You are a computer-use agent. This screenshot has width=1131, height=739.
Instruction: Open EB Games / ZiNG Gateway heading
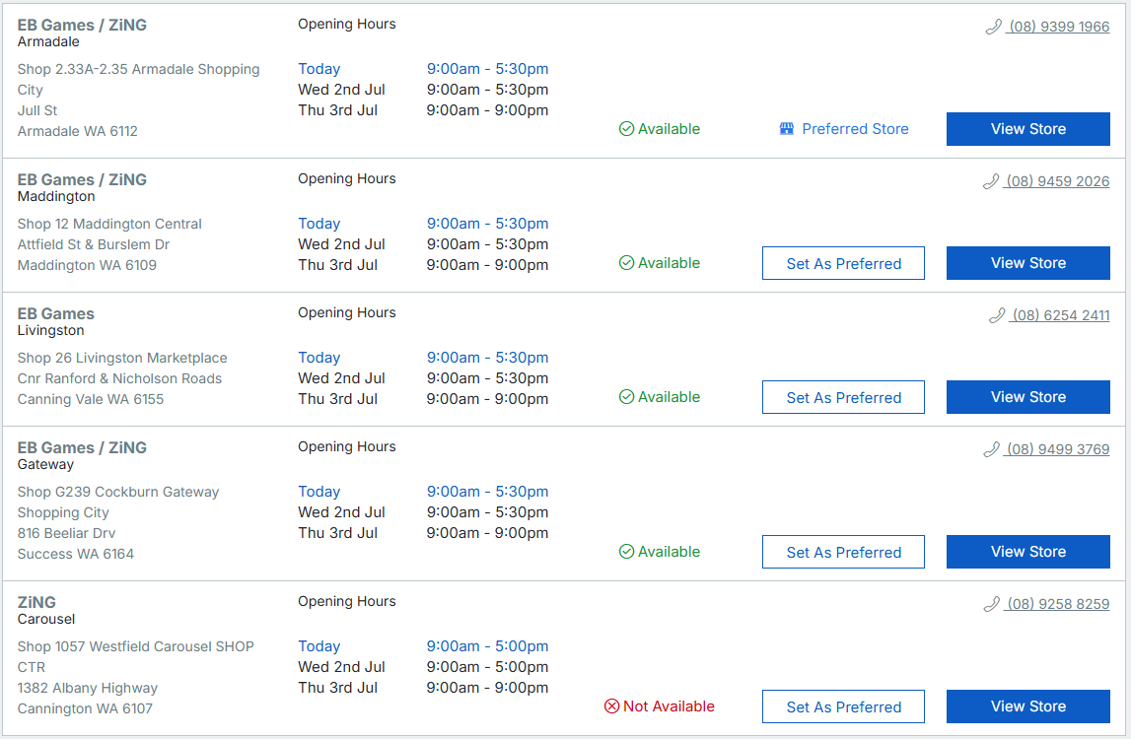click(x=82, y=447)
